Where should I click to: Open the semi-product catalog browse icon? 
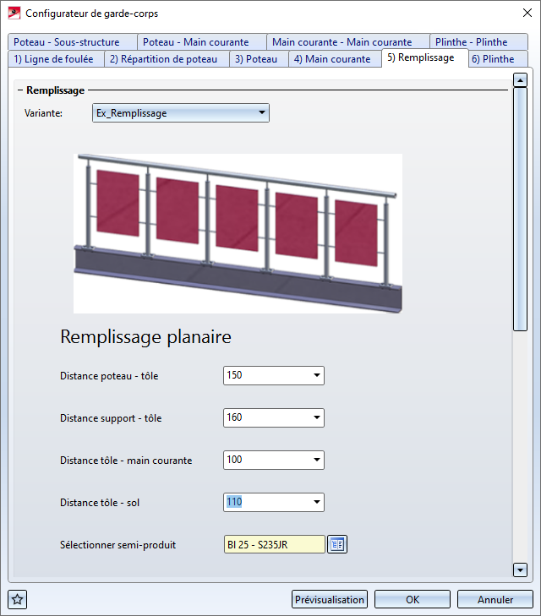[x=337, y=544]
